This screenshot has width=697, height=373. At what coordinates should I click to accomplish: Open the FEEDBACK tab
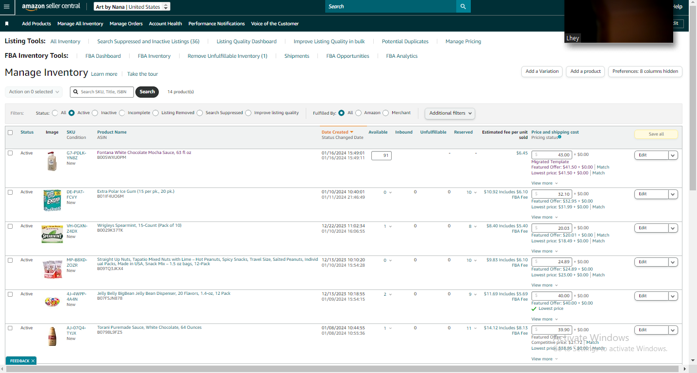coord(20,361)
